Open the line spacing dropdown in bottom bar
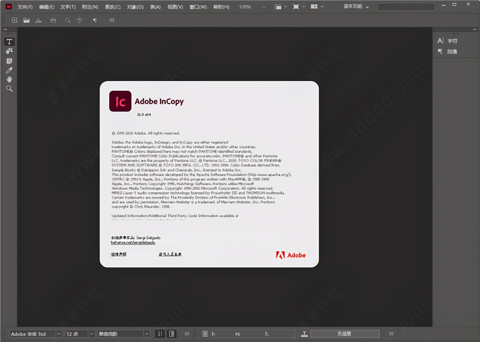480x342 pixels. point(147,334)
